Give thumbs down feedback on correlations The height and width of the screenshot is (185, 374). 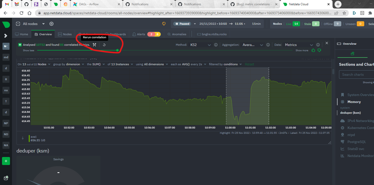(x=319, y=50)
